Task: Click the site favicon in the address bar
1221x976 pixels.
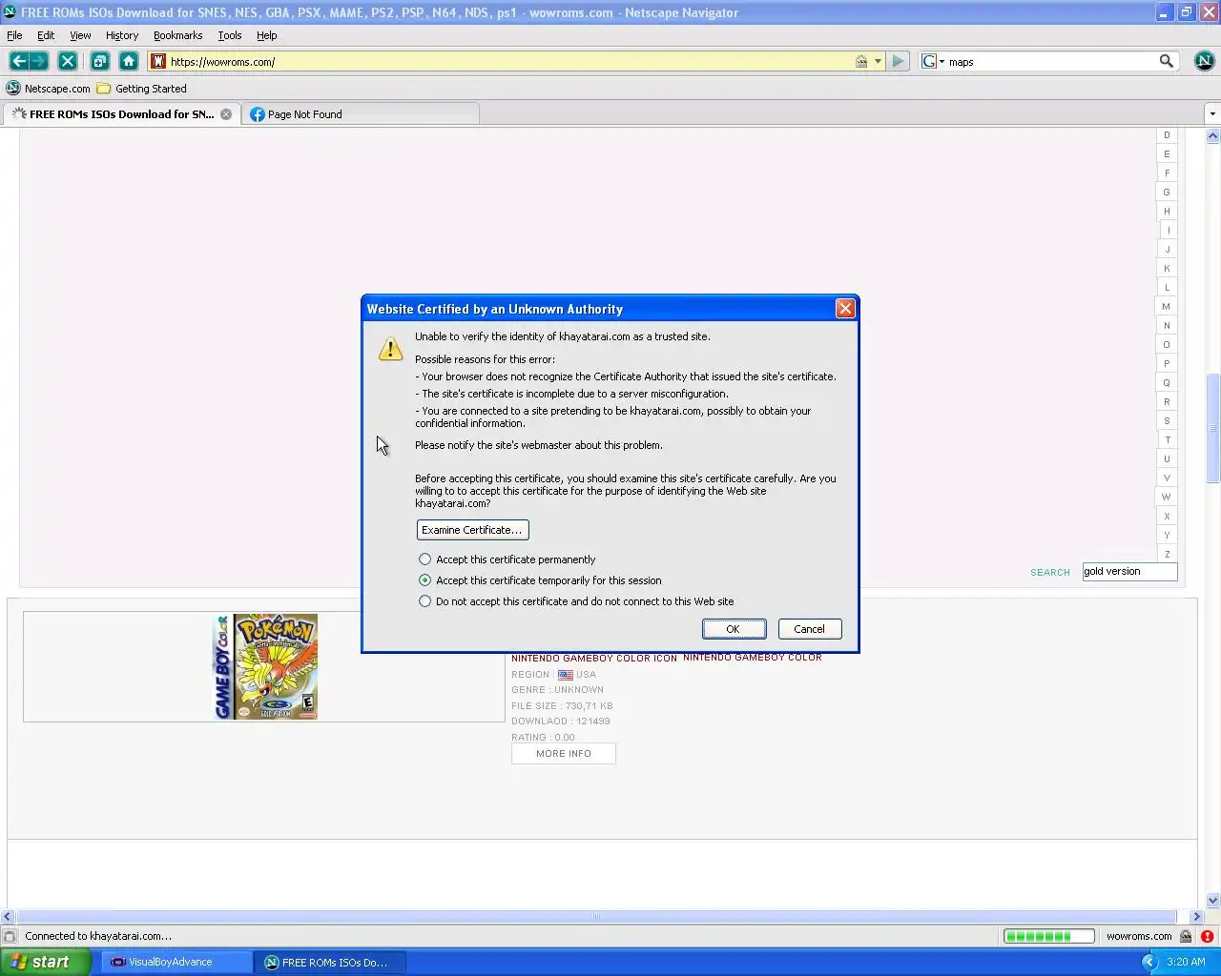Action: point(158,61)
